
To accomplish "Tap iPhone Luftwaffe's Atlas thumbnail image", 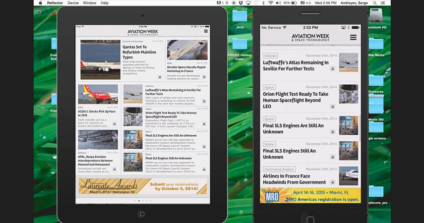I will pyautogui.click(x=349, y=62).
